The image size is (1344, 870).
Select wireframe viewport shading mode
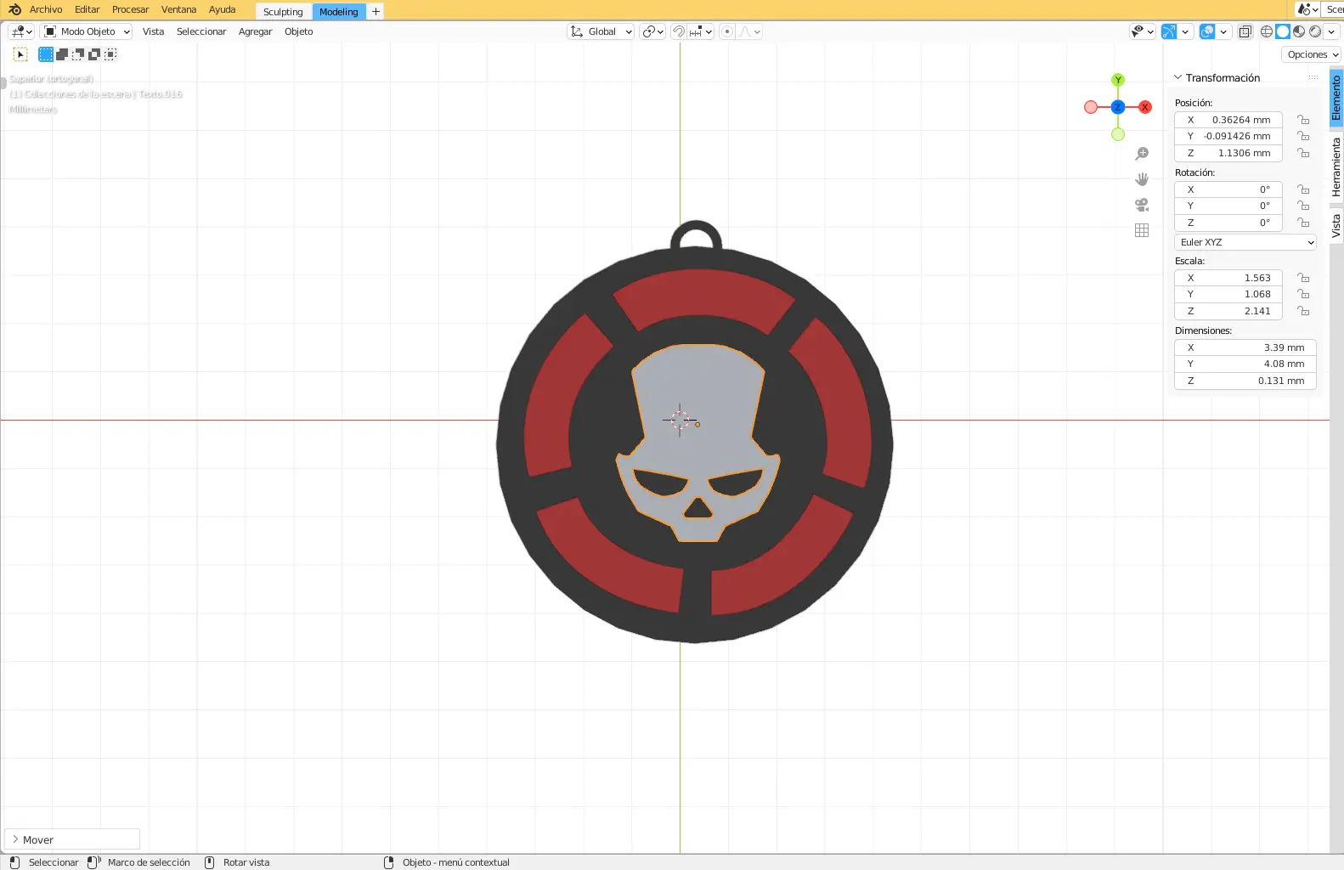1267,31
